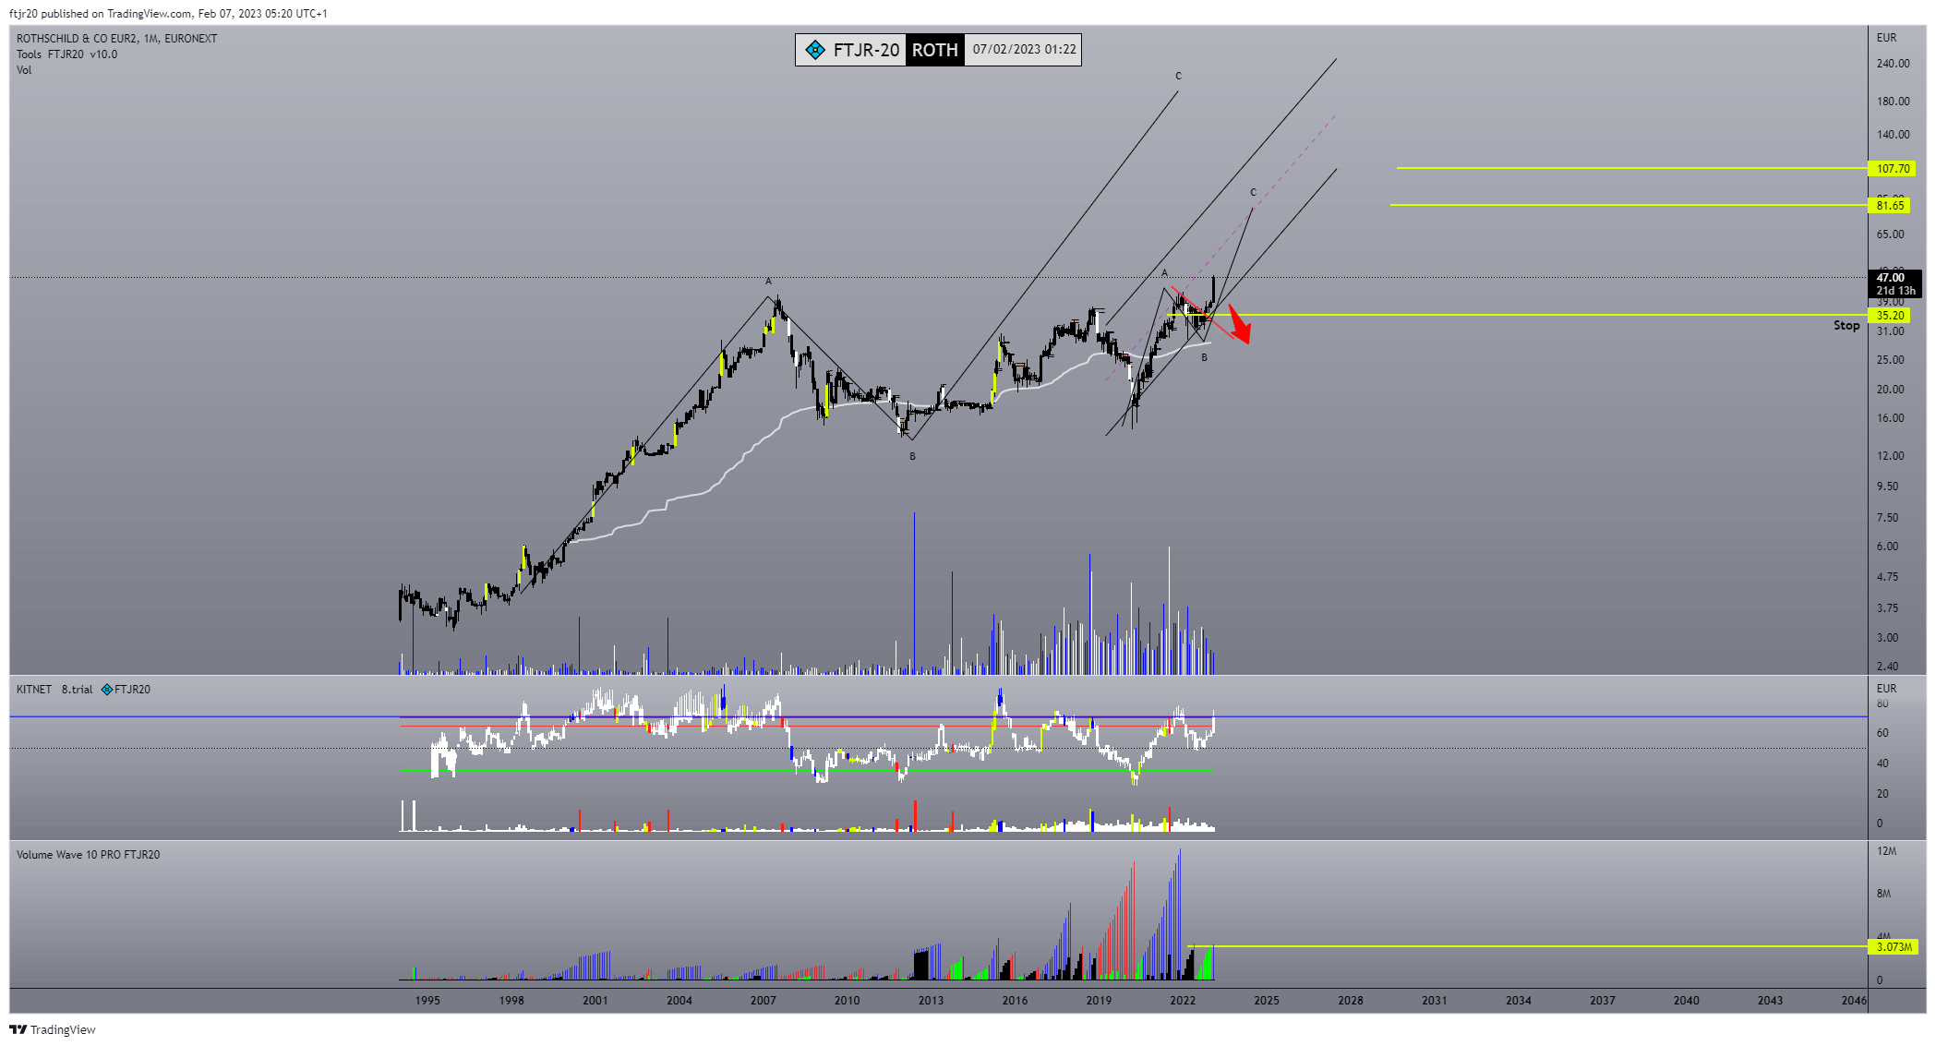Click wave label A at the 2007 peak
The width and height of the screenshot is (1936, 1046).
(x=768, y=282)
